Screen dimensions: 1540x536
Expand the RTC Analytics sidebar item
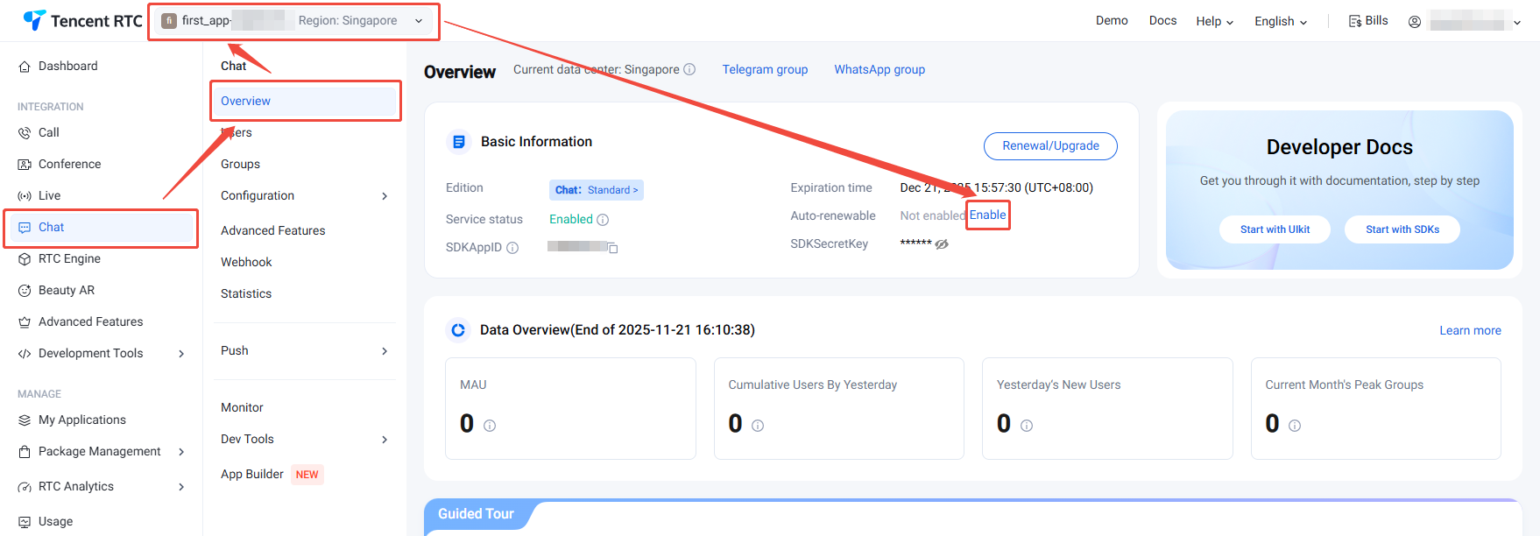click(181, 487)
